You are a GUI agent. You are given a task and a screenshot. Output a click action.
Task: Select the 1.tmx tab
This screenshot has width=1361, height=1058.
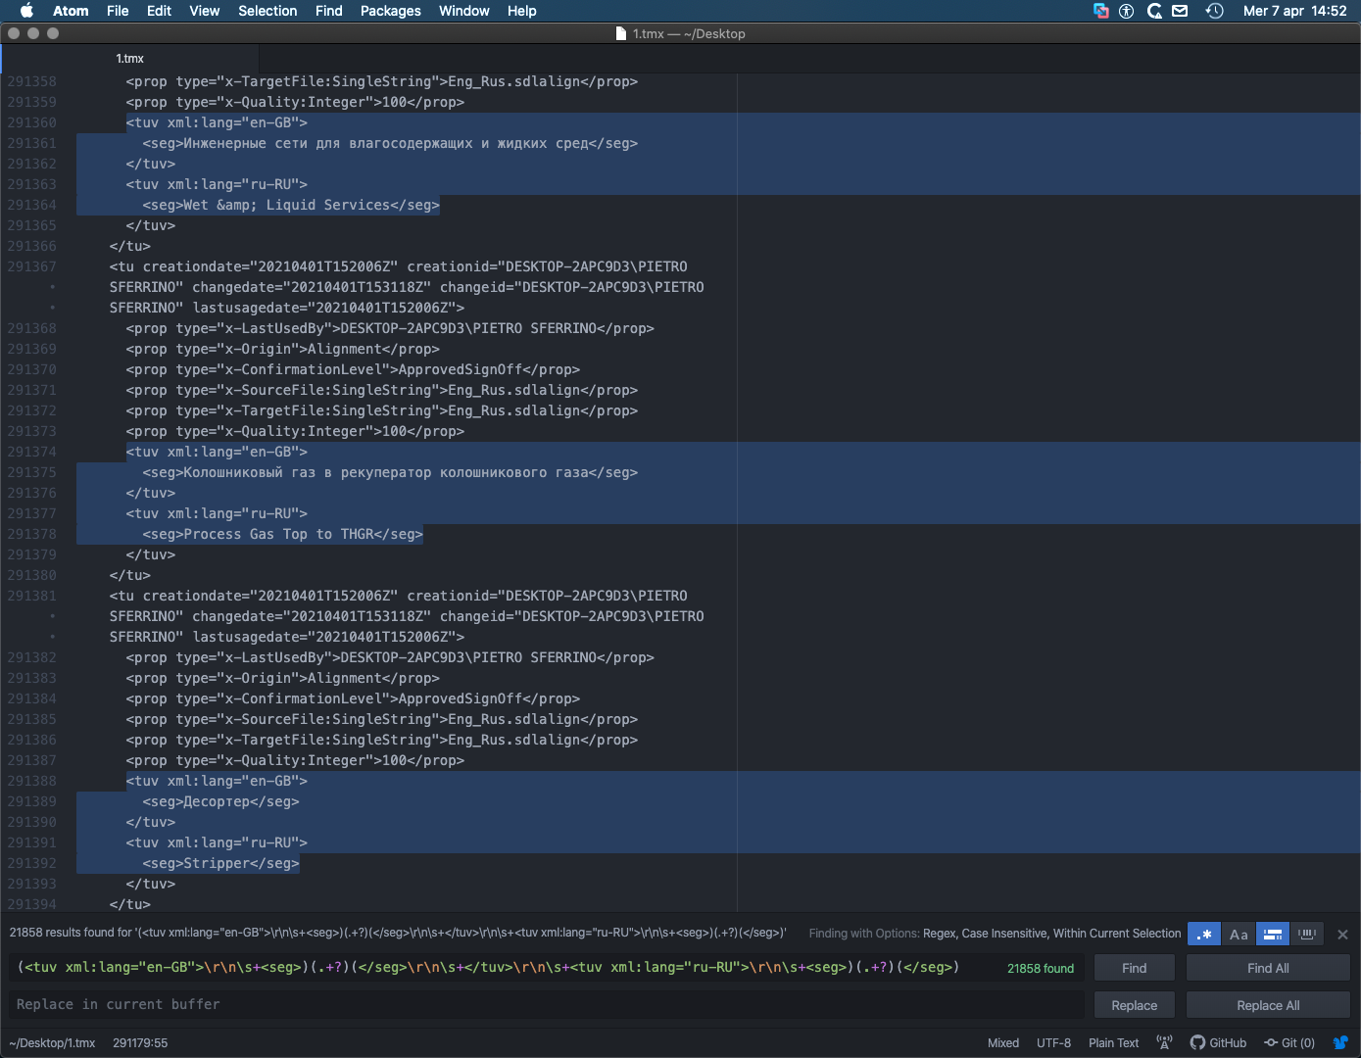tap(130, 58)
